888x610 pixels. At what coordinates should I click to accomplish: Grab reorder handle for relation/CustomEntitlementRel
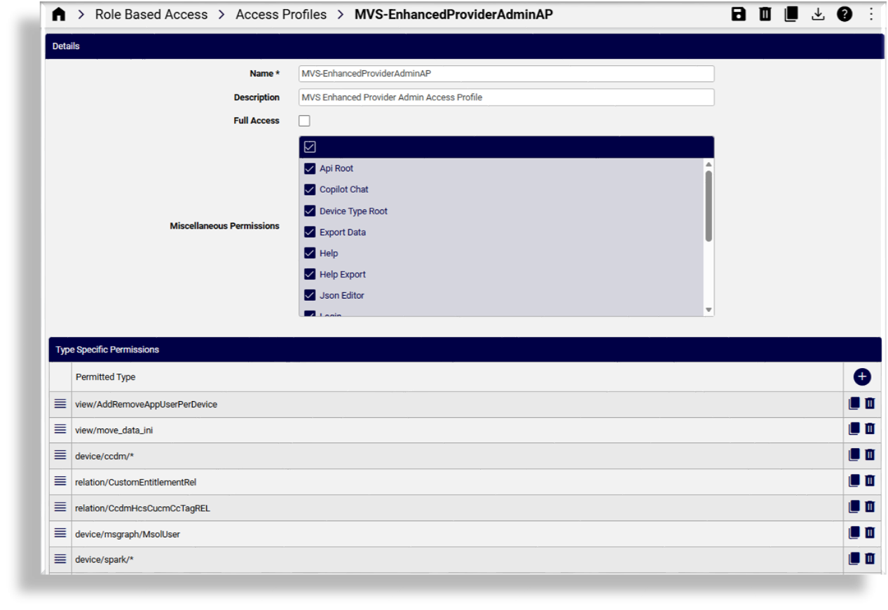[x=60, y=481]
